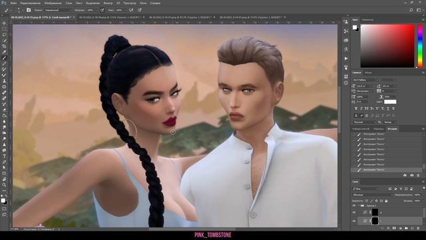Open the brush opacity dropdown in the options bar
426x240 pixels.
[x=96, y=10]
